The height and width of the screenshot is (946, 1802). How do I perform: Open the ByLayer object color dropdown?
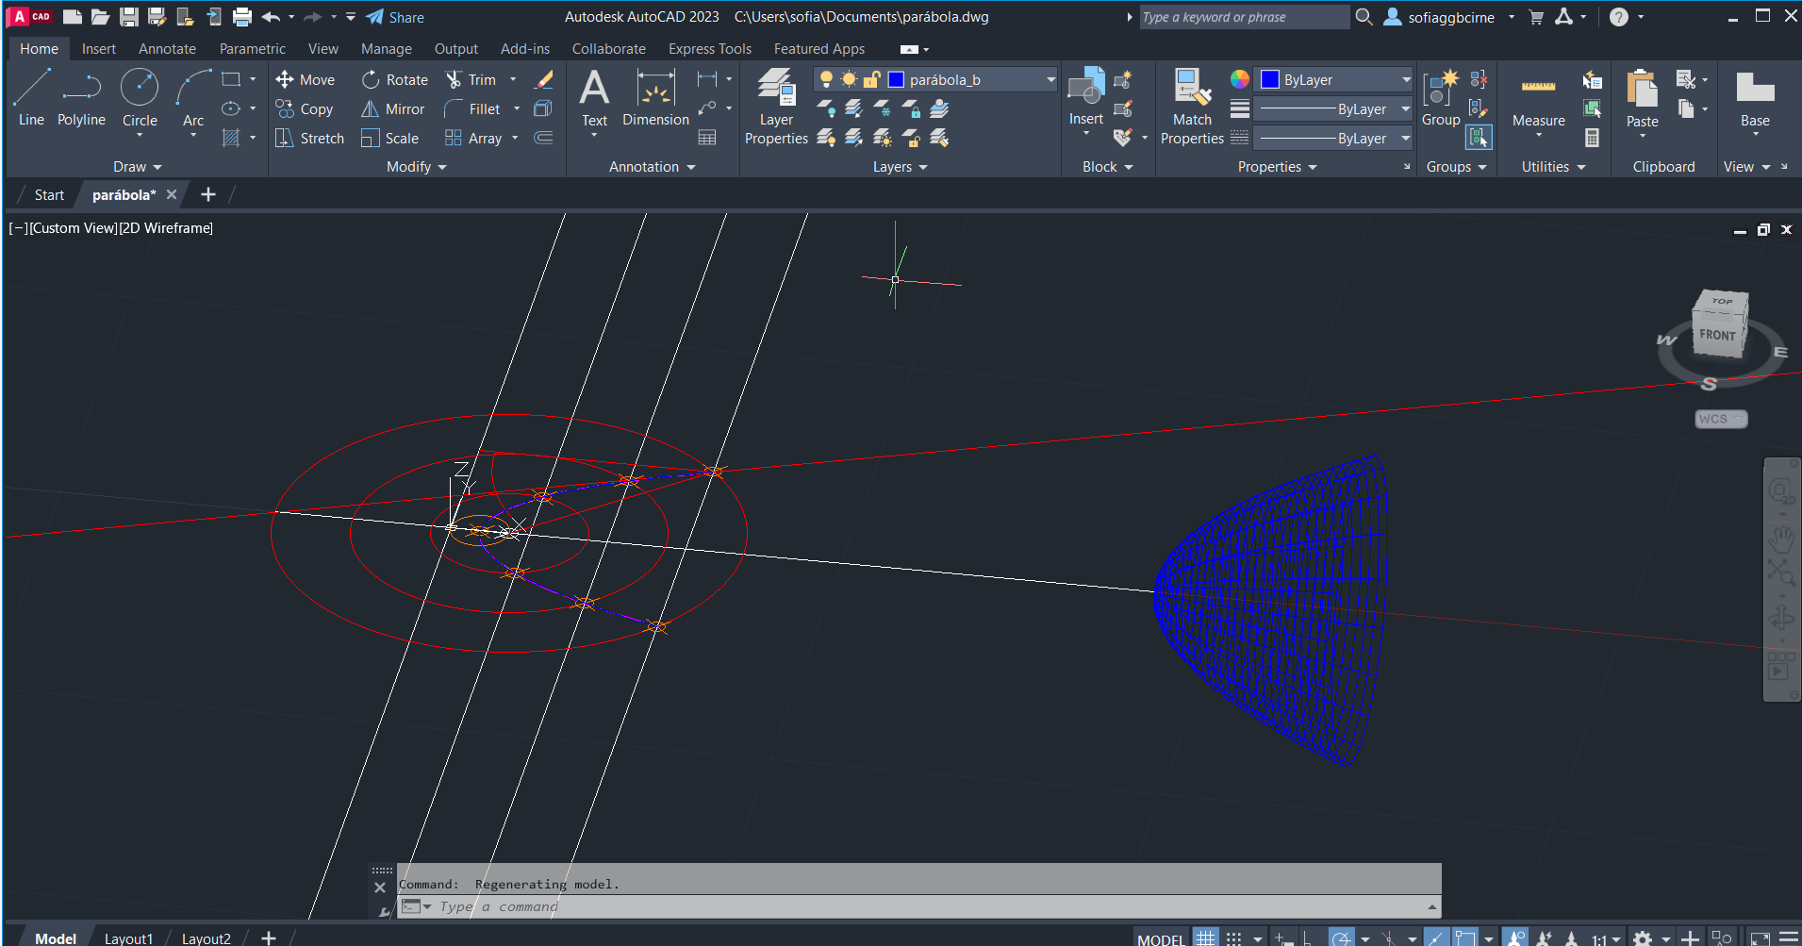pos(1406,80)
